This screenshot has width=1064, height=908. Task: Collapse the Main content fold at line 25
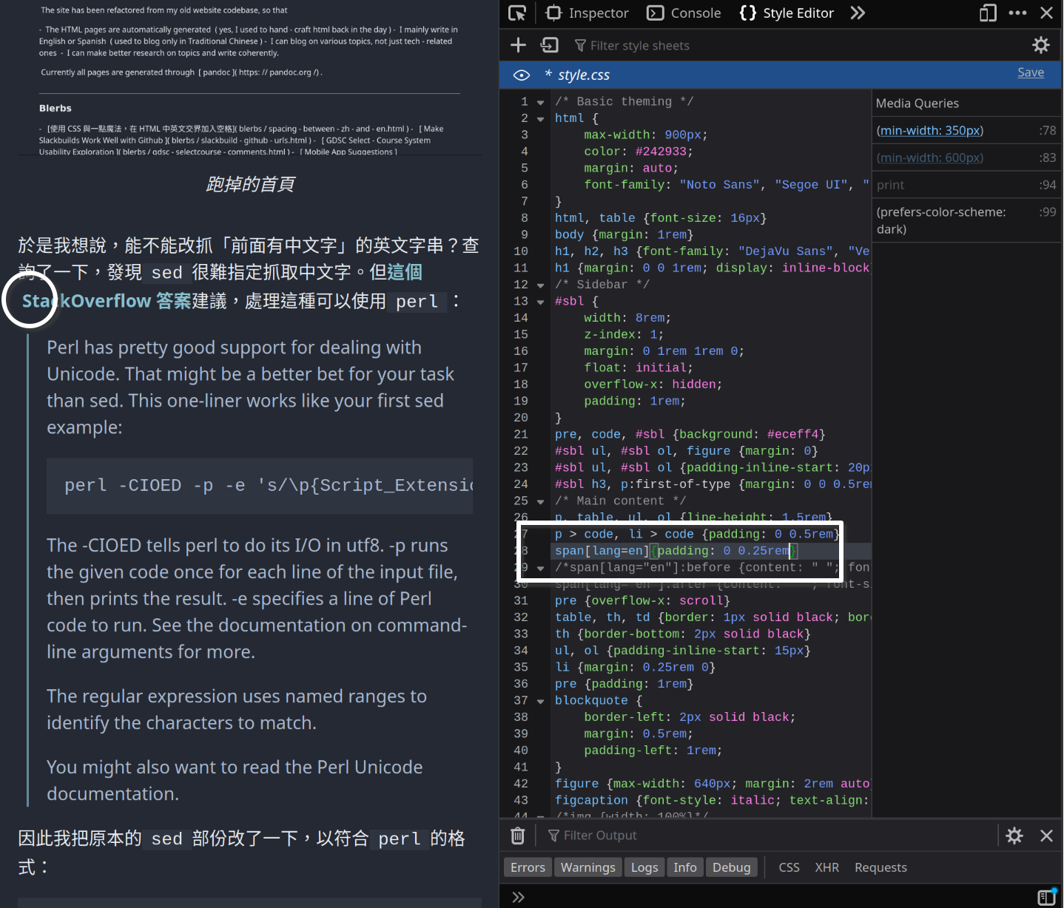(x=540, y=501)
